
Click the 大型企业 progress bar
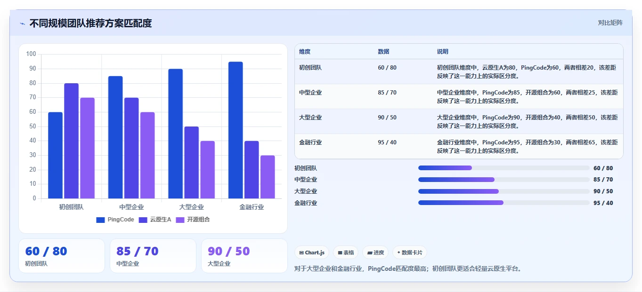tap(504, 191)
